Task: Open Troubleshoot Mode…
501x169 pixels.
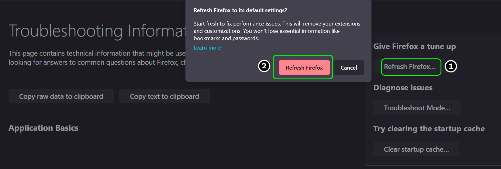Action: point(417,108)
